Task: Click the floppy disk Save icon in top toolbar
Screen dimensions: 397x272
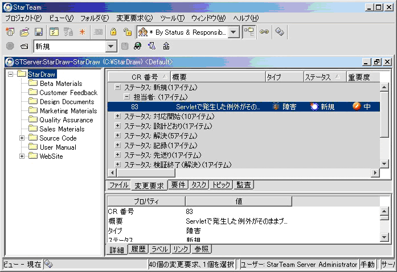Action: 39,32
